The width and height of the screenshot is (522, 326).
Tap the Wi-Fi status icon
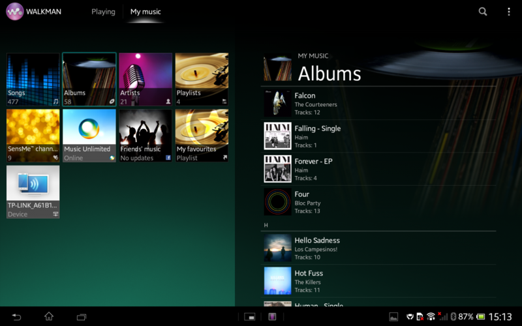click(x=431, y=316)
